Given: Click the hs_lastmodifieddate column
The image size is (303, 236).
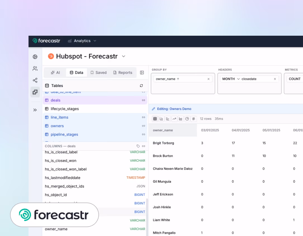Looking at the screenshot, I should (x=95, y=178).
